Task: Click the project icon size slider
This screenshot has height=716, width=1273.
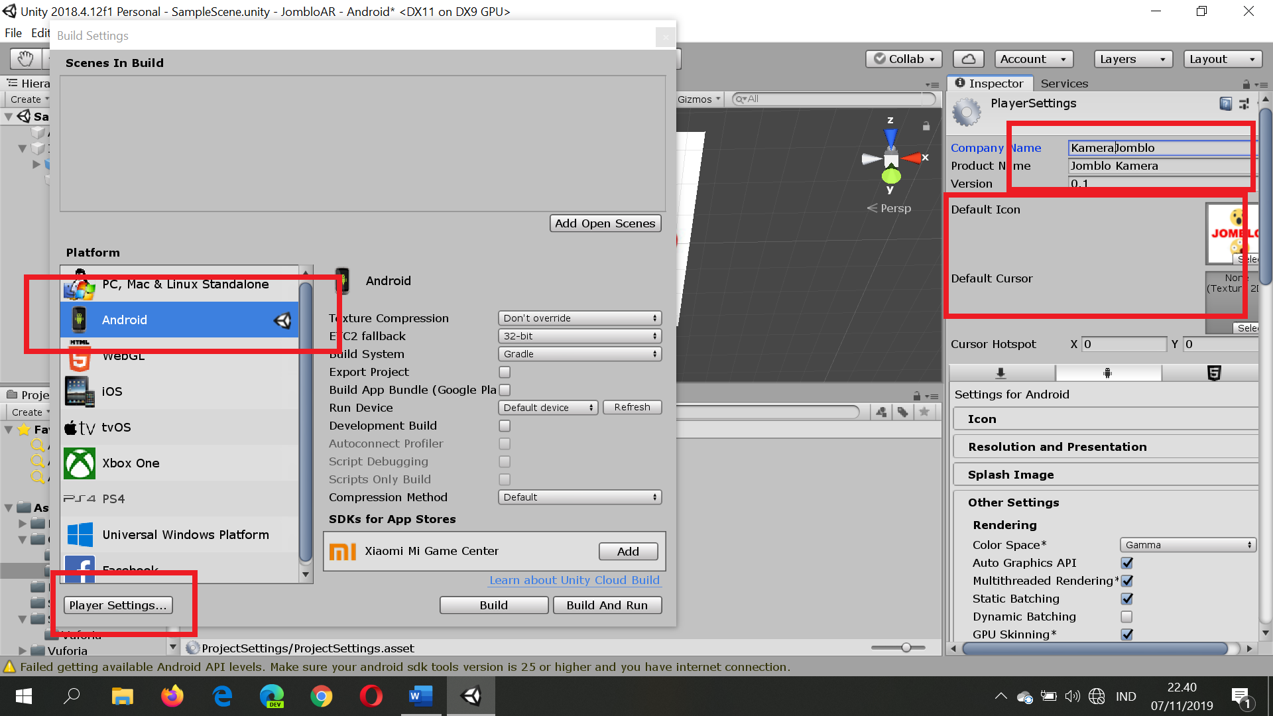Action: coord(906,648)
